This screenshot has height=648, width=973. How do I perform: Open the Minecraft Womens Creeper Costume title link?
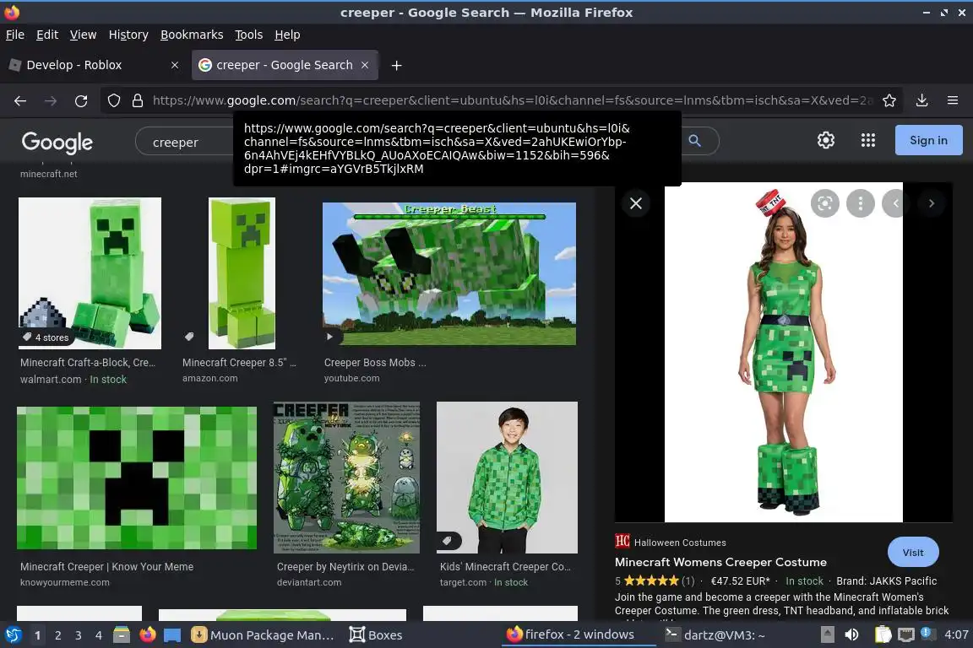point(720,563)
